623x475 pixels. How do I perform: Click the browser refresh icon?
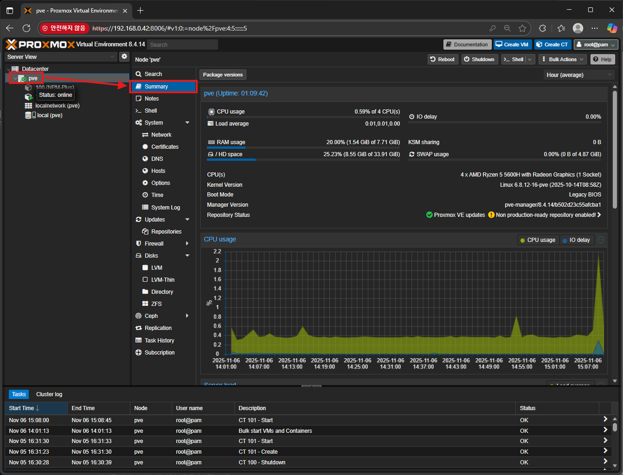pos(26,28)
